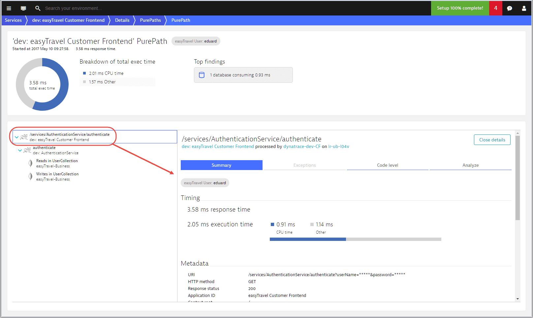The width and height of the screenshot is (533, 318).
Task: Click the total exec time donut chart
Action: 42,84
